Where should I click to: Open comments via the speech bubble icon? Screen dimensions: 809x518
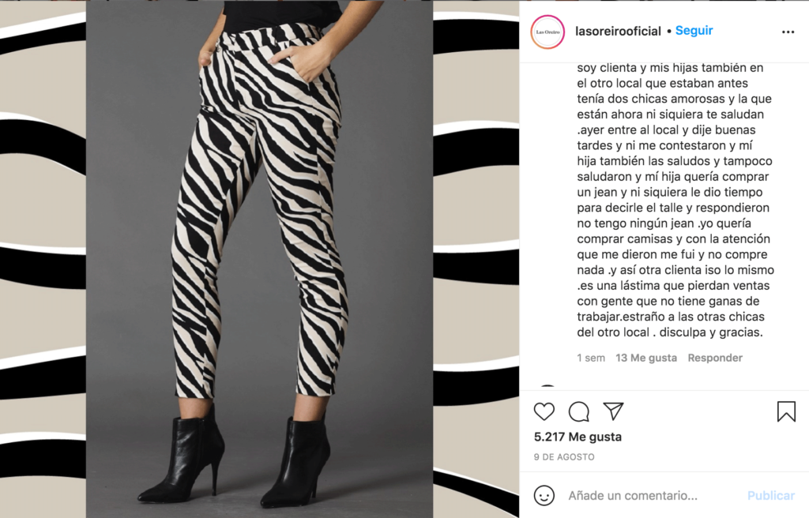pos(579,411)
